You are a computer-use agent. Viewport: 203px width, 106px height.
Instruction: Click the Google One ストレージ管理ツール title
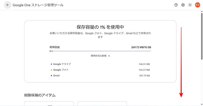[38, 5]
